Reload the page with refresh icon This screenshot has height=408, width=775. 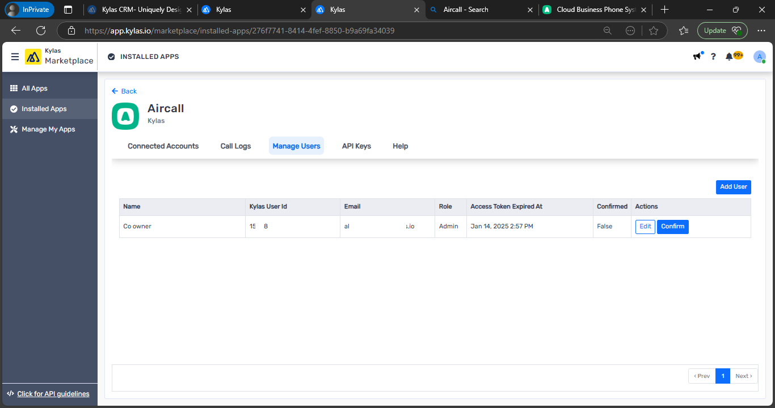coord(41,31)
